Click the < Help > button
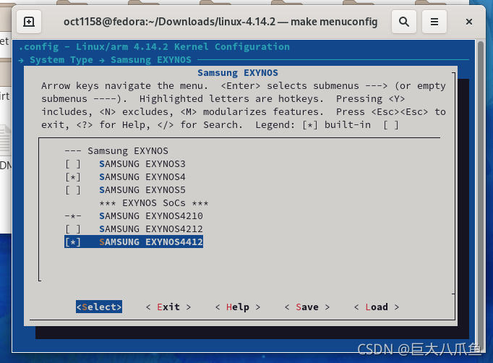 point(238,307)
